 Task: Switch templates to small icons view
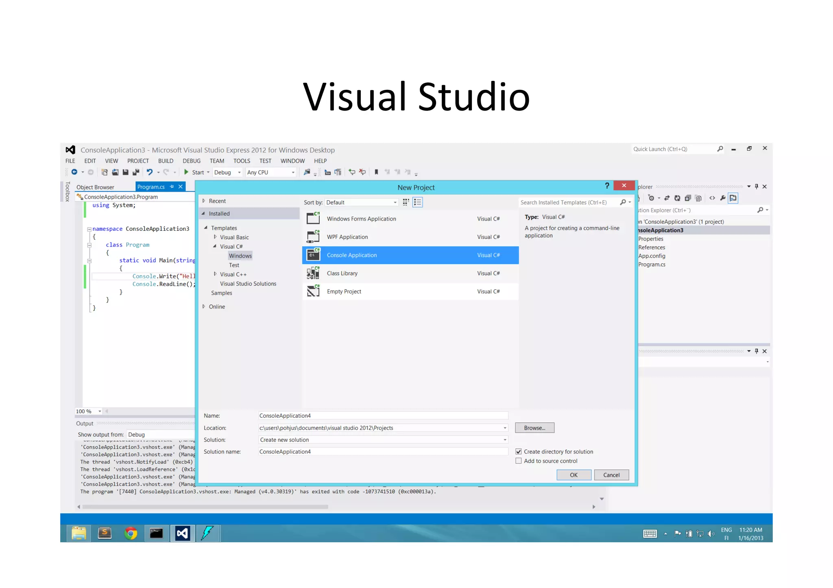[406, 202]
